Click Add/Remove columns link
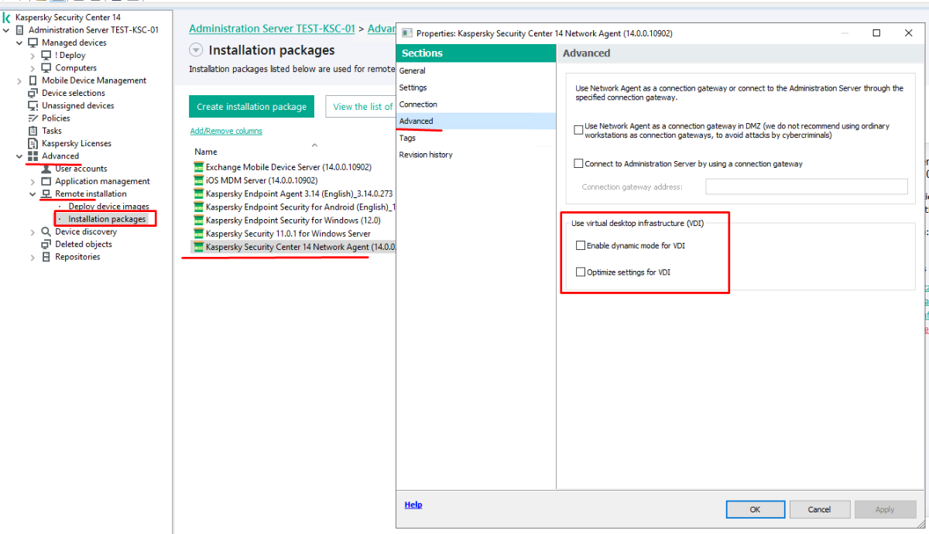929x534 pixels. click(226, 131)
